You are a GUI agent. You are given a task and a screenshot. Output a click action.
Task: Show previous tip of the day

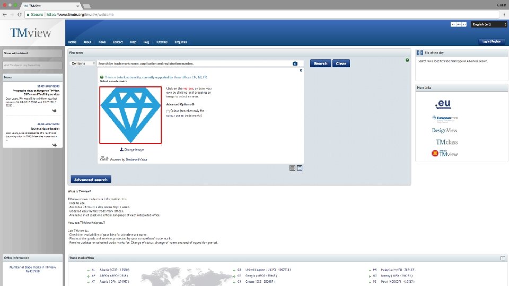coord(418,52)
